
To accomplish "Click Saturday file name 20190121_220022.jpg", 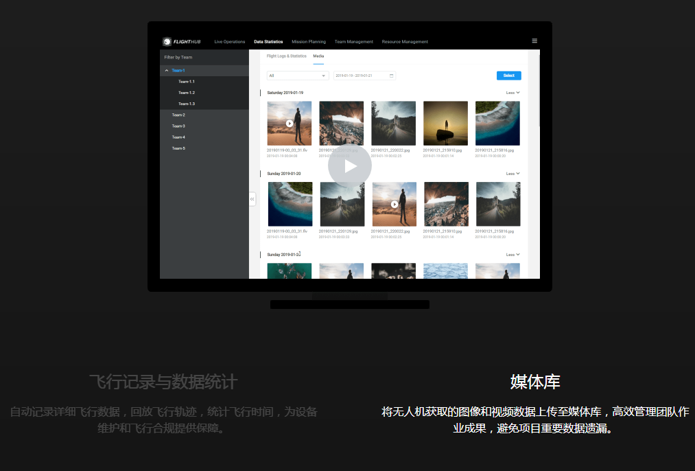I will [390, 150].
